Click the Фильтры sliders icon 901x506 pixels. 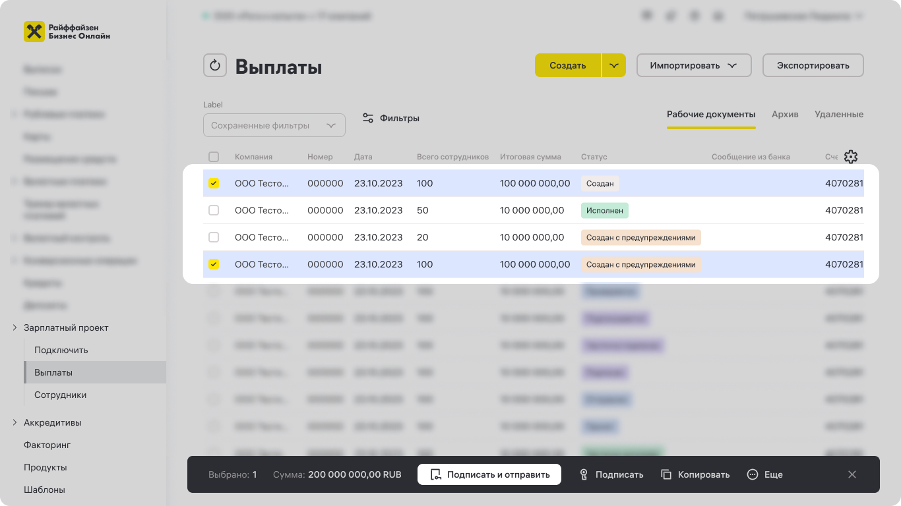(x=369, y=118)
